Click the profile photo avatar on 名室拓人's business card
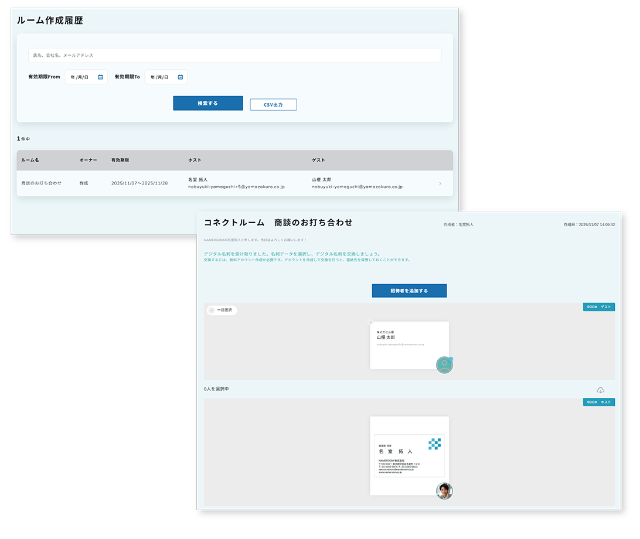 click(x=444, y=492)
